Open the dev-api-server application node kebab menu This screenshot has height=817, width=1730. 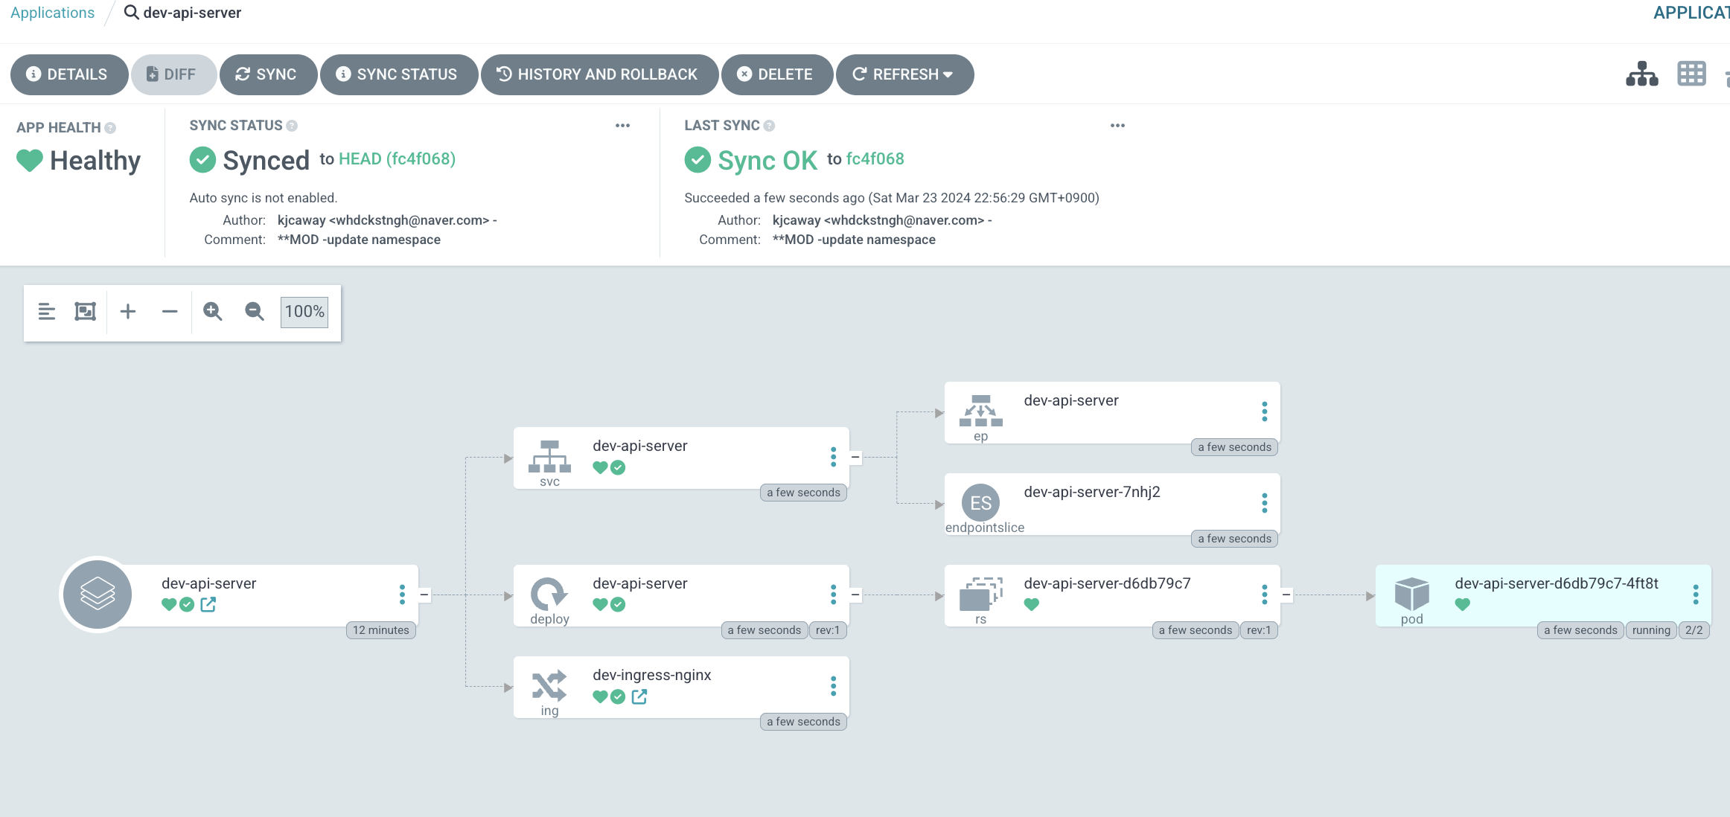coord(402,595)
